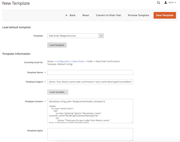Click inside the Template Subject field

90,82
